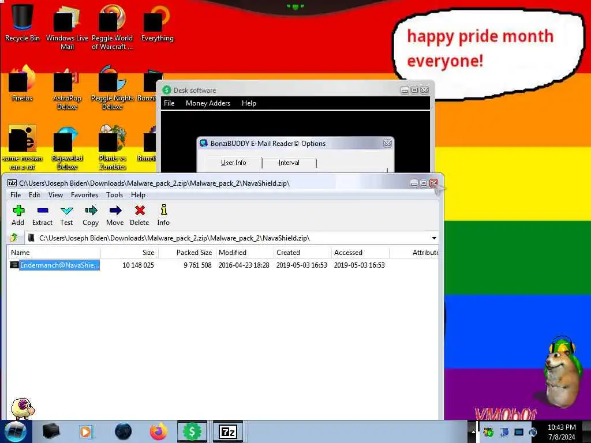Image resolution: width=591 pixels, height=443 pixels.
Task: Open the 7-Zip Edit menu
Action: coord(34,195)
